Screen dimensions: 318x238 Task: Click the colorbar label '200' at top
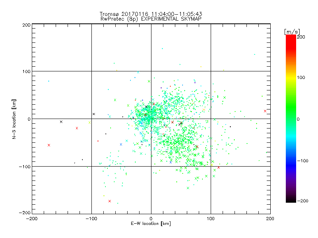(301, 37)
